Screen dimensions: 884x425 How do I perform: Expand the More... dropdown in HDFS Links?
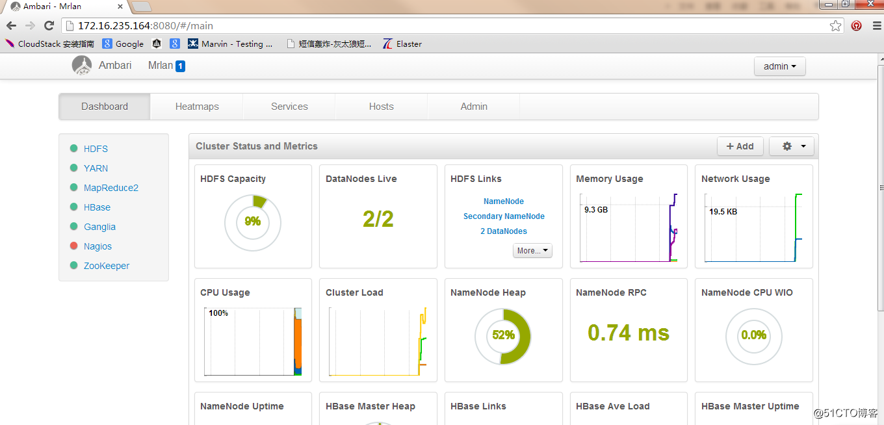coord(532,250)
